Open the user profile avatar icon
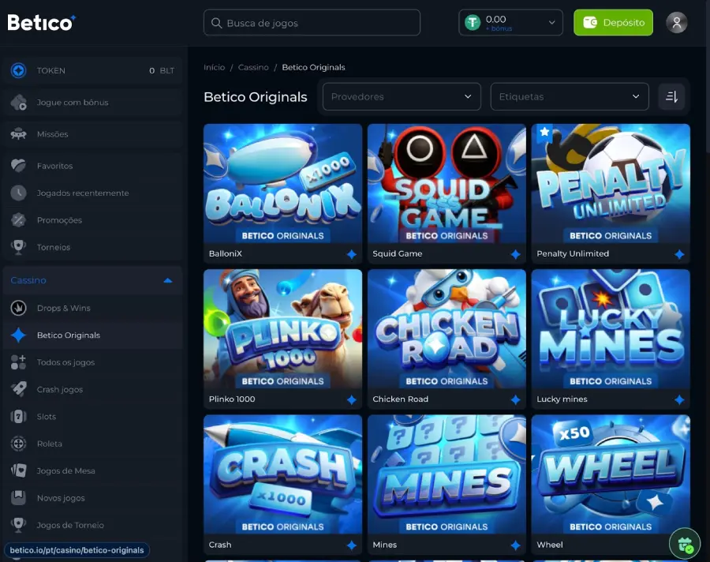The height and width of the screenshot is (562, 710). 677,23
